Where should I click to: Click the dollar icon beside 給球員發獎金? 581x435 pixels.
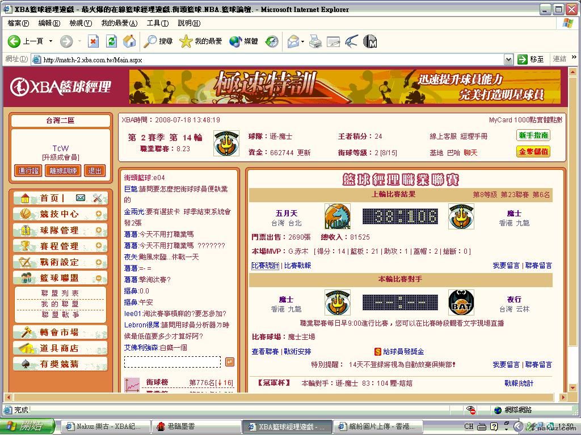377,351
